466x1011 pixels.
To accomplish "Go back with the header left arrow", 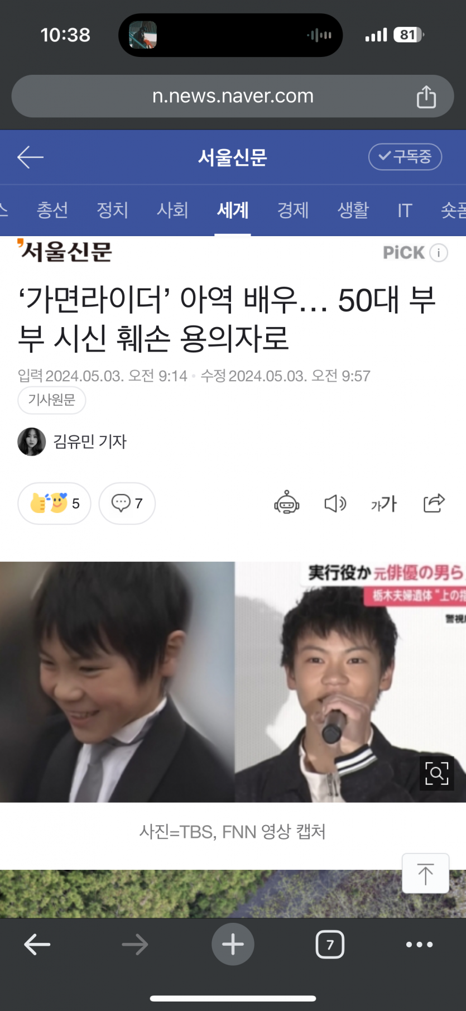I will [30, 157].
